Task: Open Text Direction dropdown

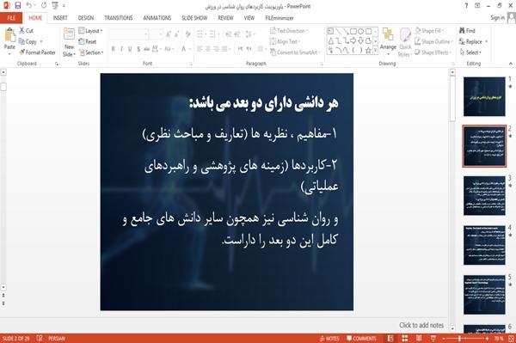Action: 289,31
